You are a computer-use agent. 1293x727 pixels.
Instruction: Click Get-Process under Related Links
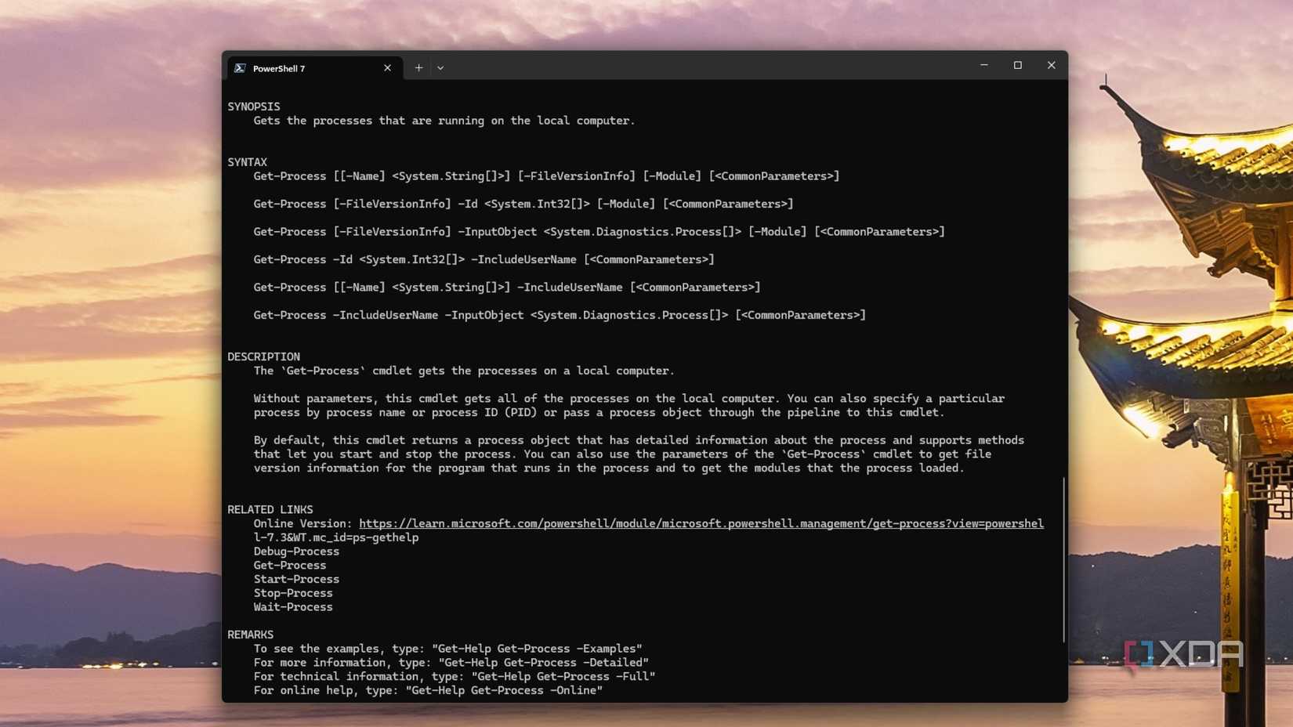(x=289, y=565)
